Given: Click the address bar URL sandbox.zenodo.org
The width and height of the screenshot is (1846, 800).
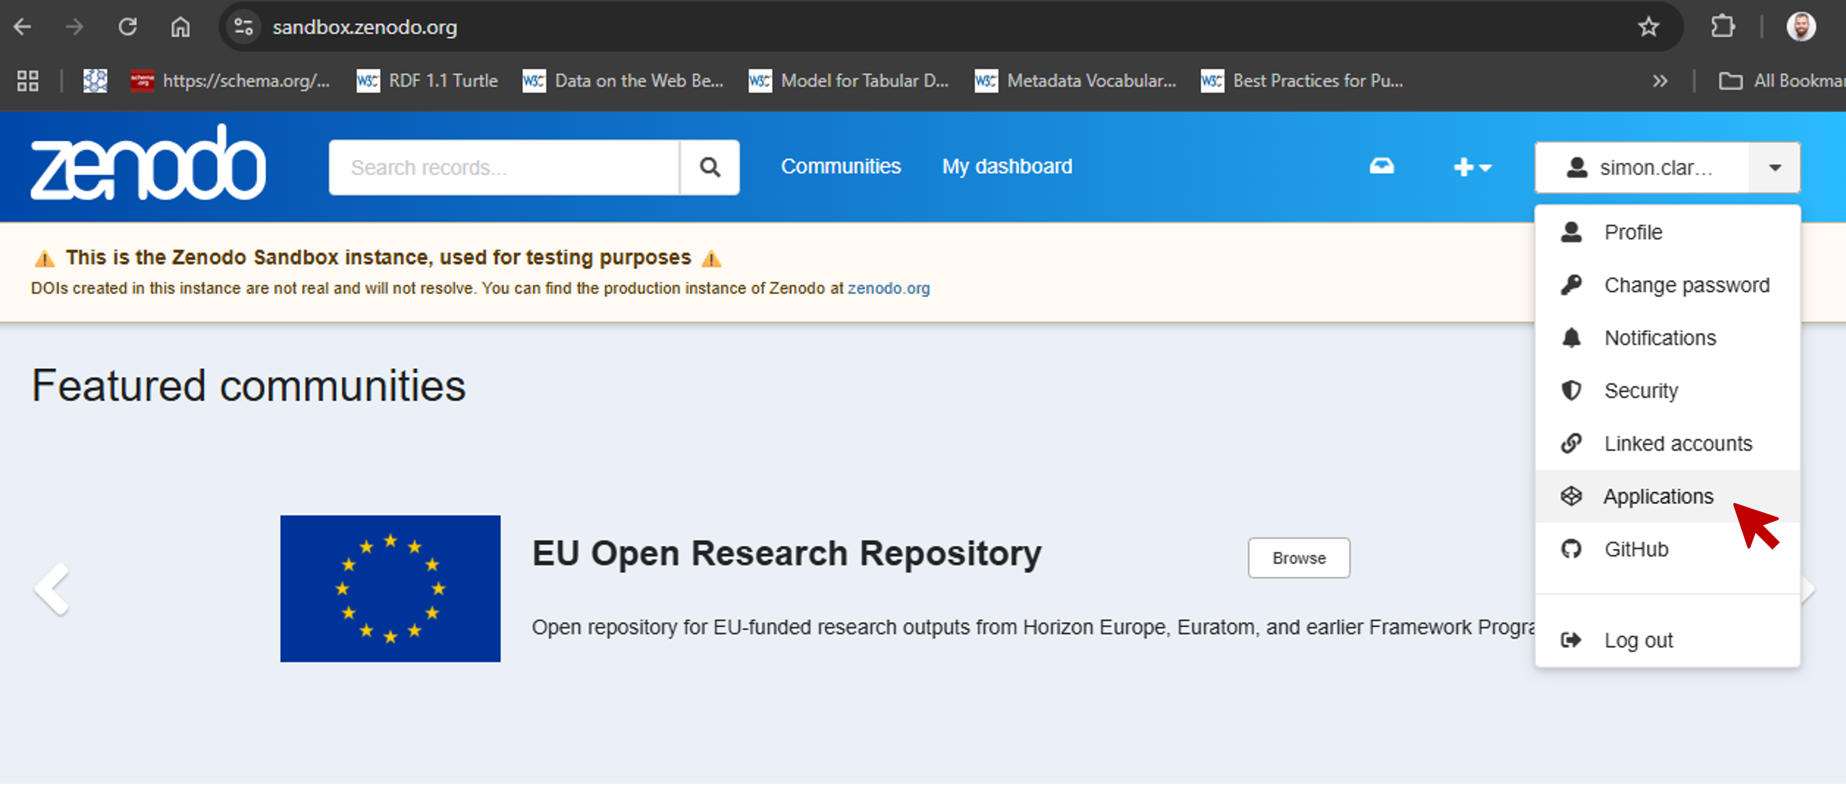Looking at the screenshot, I should (365, 27).
